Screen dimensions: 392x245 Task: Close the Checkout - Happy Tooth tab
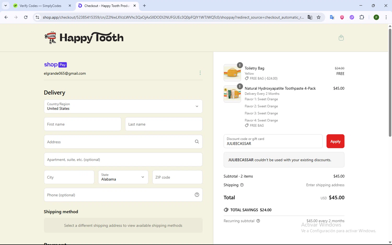click(135, 5)
